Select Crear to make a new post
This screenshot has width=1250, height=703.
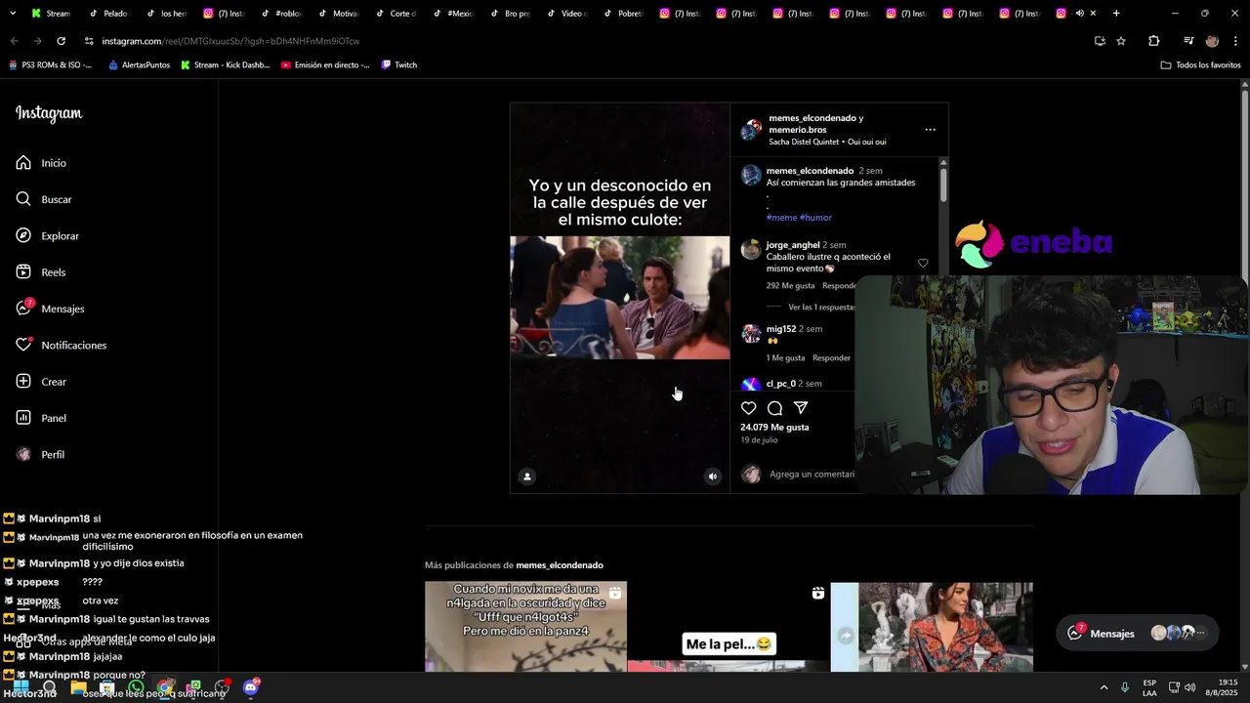click(x=41, y=382)
